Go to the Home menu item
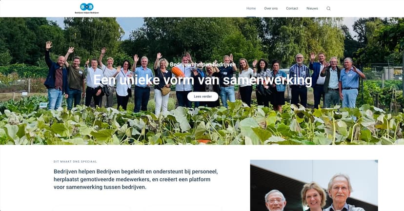 (x=251, y=8)
